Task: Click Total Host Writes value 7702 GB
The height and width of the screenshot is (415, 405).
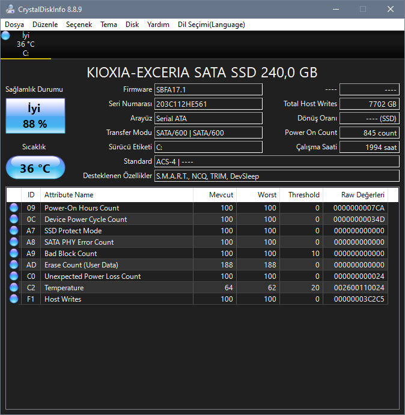Action: tap(370, 104)
